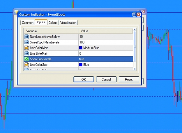Image resolution: width=182 pixels, height=133 pixels.
Task: Select the LineColorMain variable name
Action: (x=39, y=48)
